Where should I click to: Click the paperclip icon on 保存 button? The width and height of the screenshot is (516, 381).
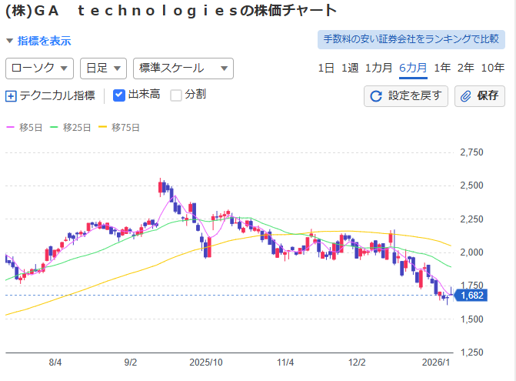click(466, 96)
